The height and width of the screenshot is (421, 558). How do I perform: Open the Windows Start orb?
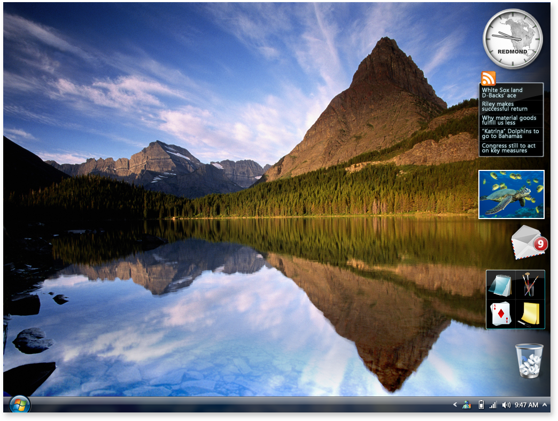20,404
